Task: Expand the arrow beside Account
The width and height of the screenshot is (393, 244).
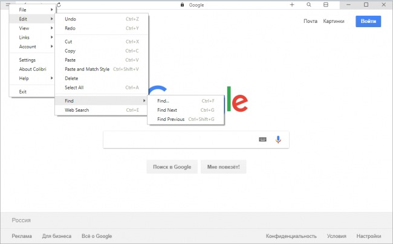Action: click(x=51, y=47)
